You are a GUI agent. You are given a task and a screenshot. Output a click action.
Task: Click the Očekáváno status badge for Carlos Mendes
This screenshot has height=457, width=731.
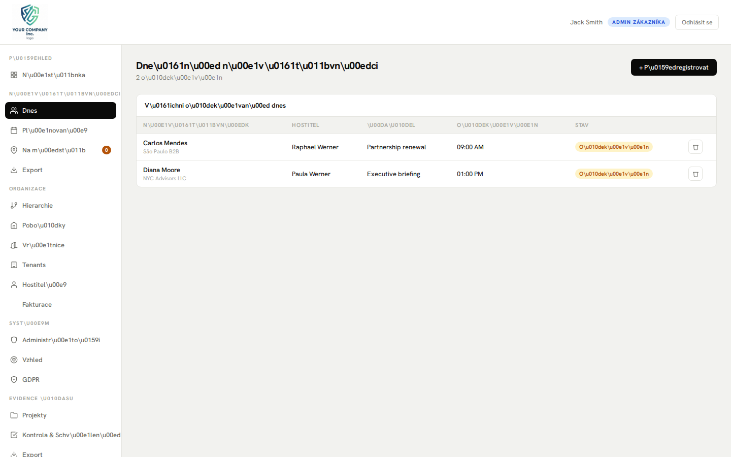(613, 147)
